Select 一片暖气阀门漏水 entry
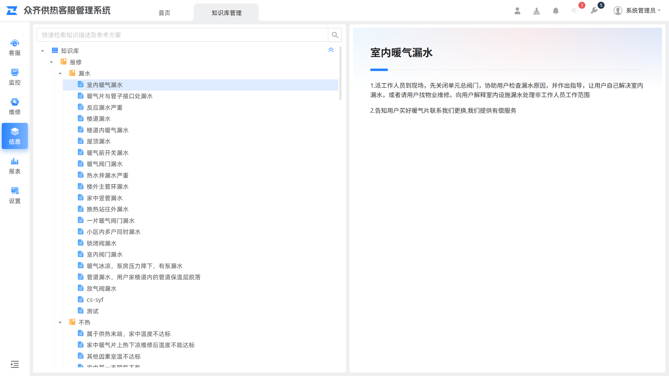Image resolution: width=669 pixels, height=376 pixels. 110,221
